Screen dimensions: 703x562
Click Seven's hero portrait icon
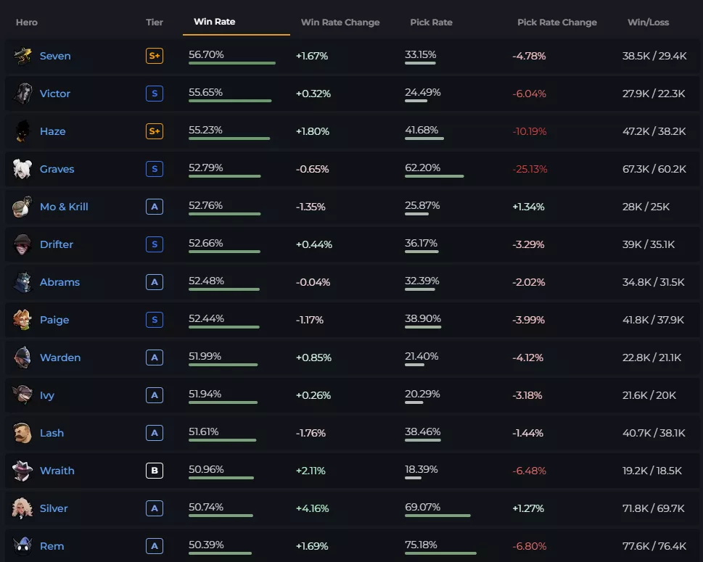(22, 56)
